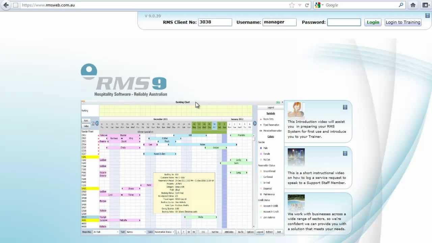Select the 30 day view button
This screenshot has width=432, height=243.
point(188,232)
